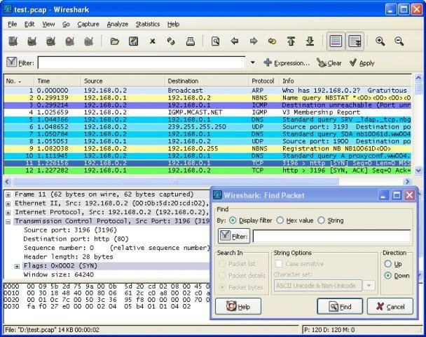Click the Print packets toolbar icon

(x=189, y=41)
